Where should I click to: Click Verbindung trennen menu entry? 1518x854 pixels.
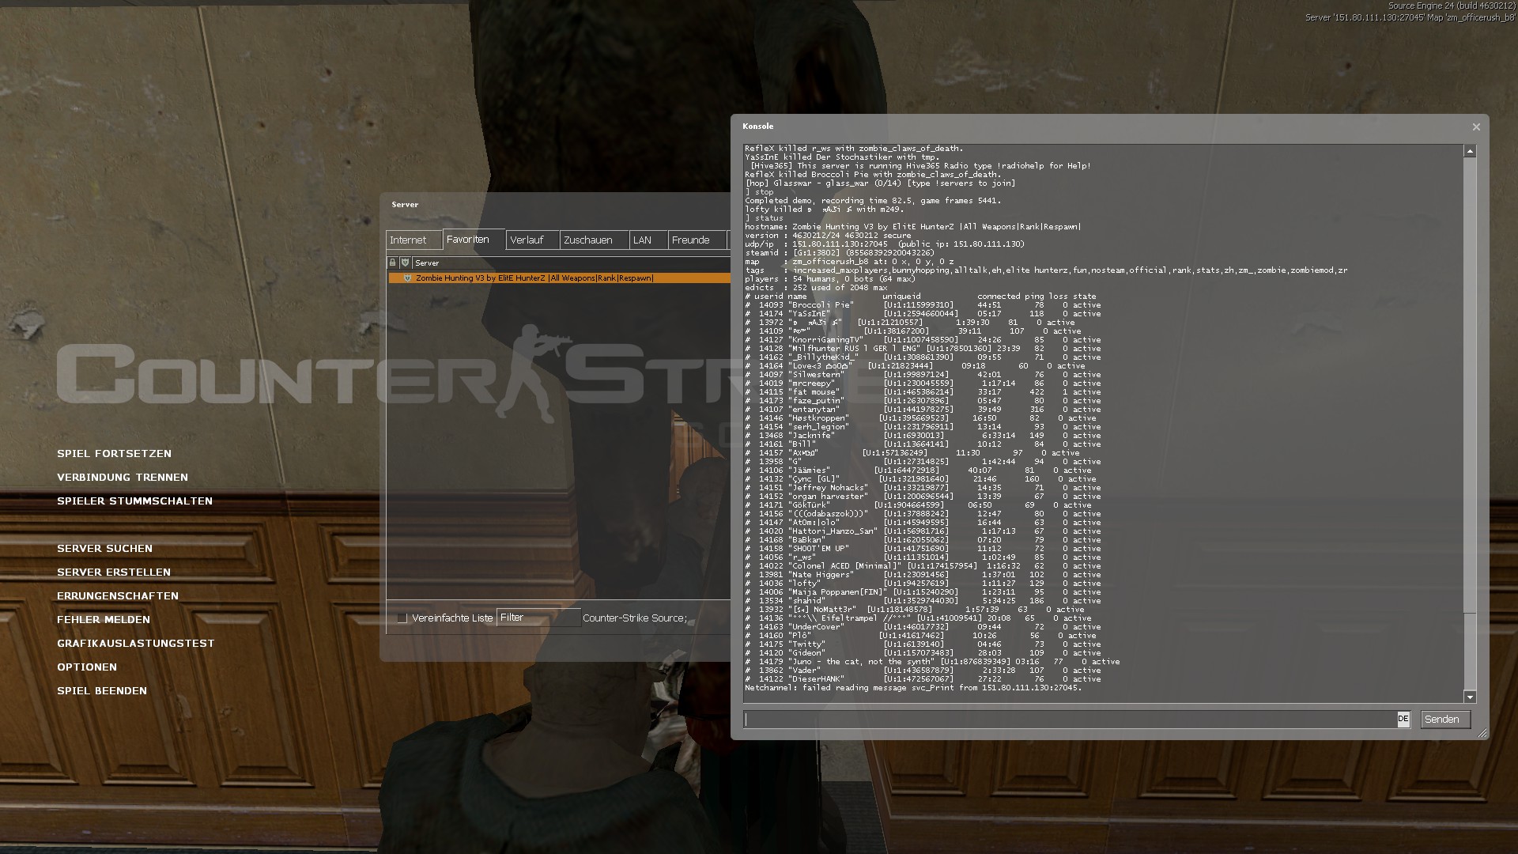(x=123, y=478)
